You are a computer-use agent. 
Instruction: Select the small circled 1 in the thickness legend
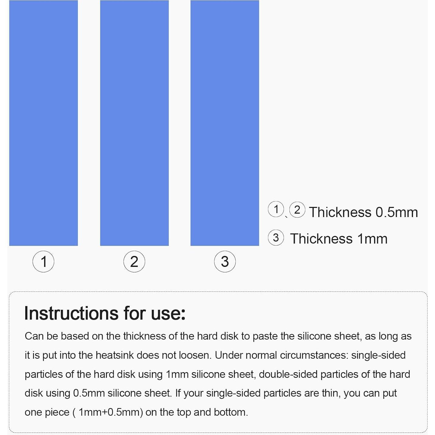(x=276, y=209)
